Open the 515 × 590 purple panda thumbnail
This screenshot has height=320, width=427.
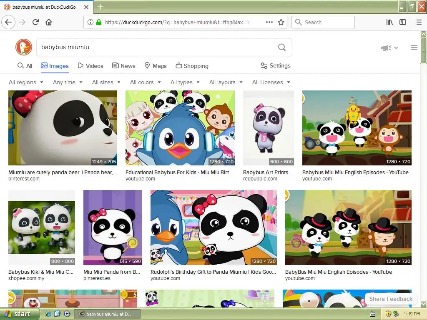(113, 227)
